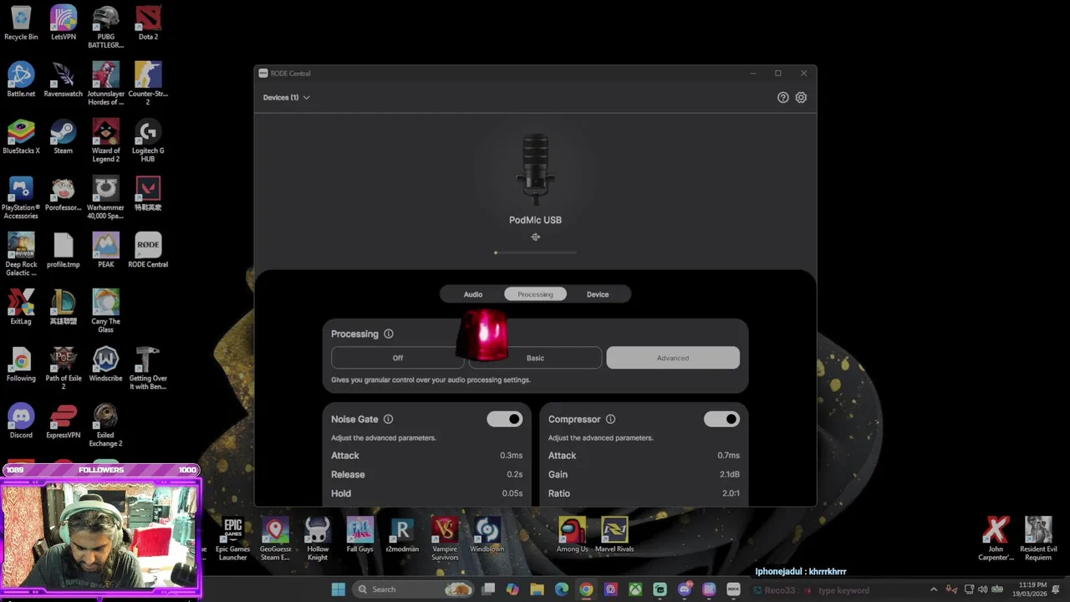Click Compressor Ratio value 2.0:1
1070x602 pixels.
(x=731, y=493)
